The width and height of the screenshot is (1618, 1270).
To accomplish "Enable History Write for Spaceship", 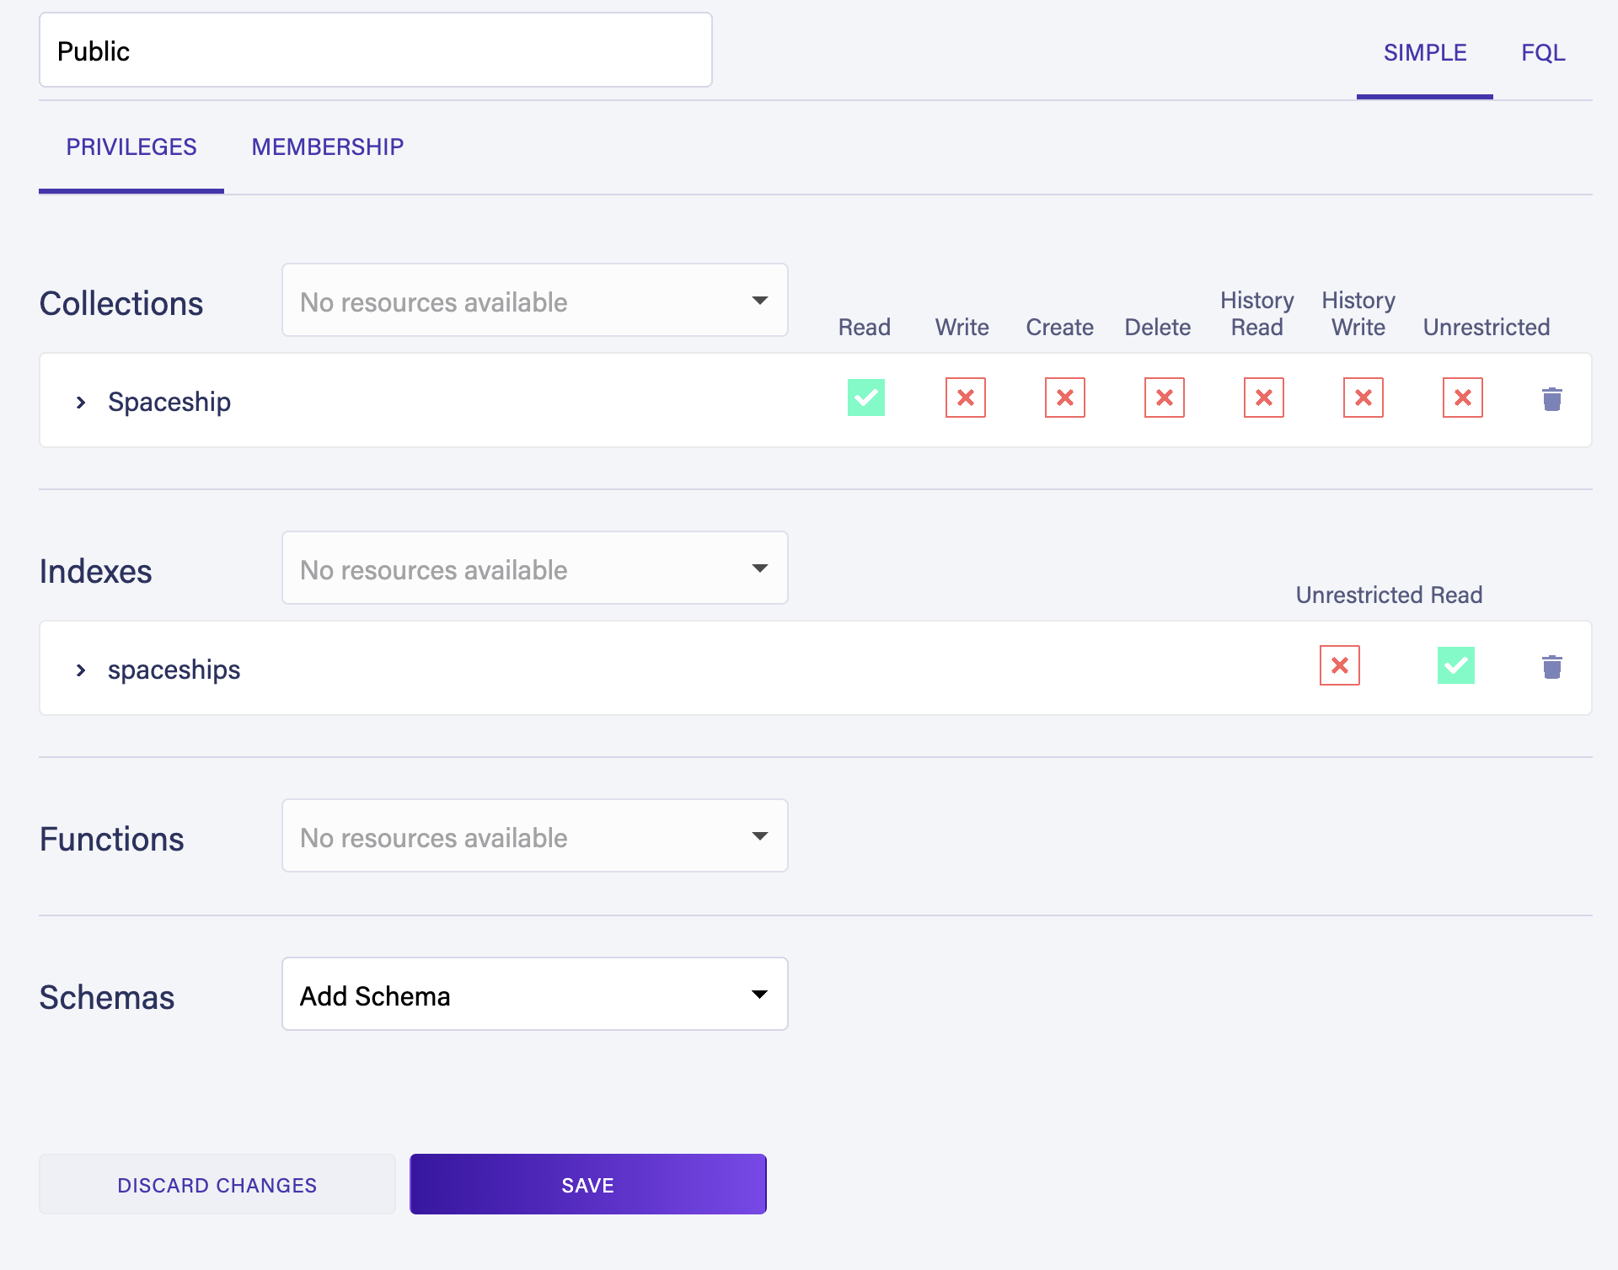I will tap(1363, 398).
